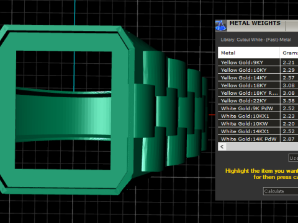Select the White Gold:14KX1 row

click(x=258, y=131)
